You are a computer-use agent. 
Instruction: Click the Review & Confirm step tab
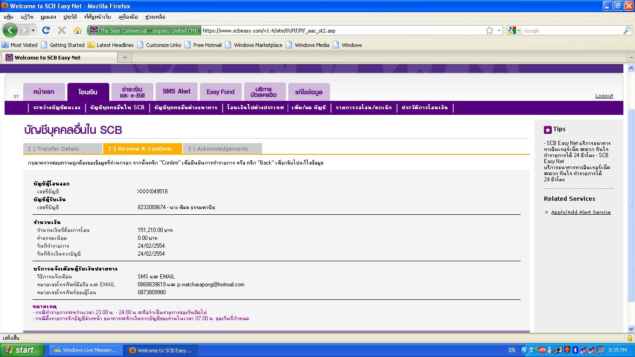tap(143, 149)
